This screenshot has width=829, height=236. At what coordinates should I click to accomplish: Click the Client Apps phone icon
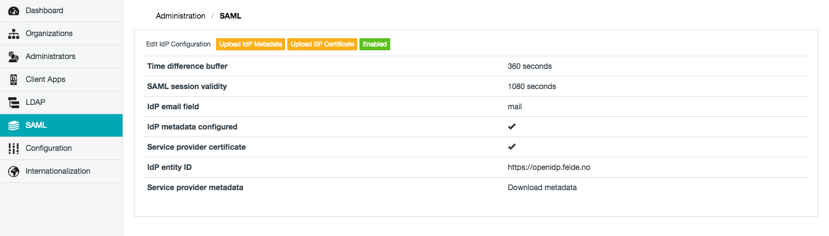click(14, 80)
